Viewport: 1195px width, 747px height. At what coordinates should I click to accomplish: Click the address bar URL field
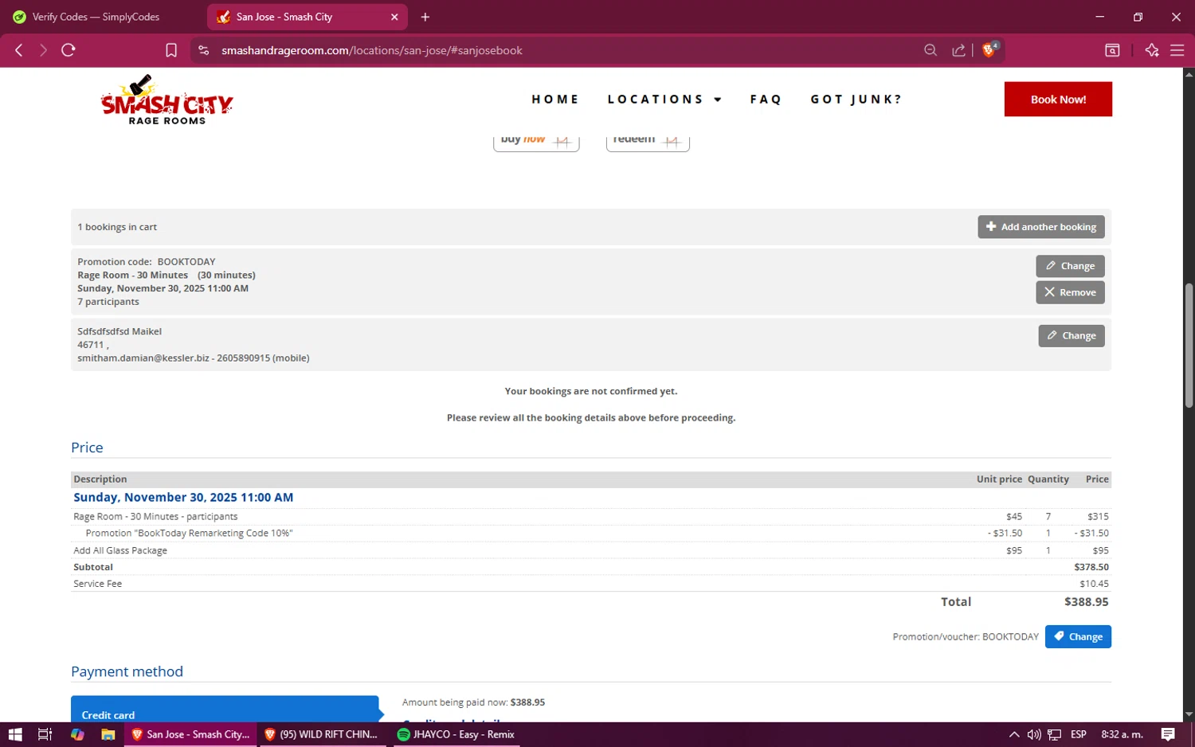tap(558, 50)
